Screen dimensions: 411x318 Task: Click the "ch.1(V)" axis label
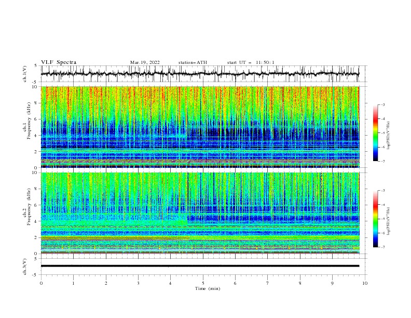[25, 74]
